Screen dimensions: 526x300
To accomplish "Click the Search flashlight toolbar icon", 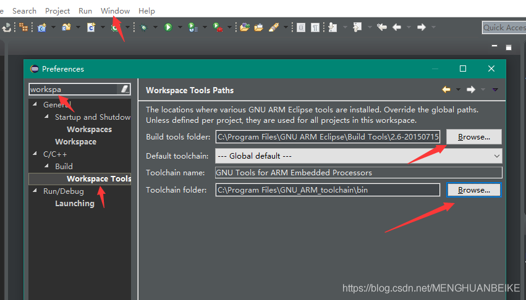I will pos(274,27).
